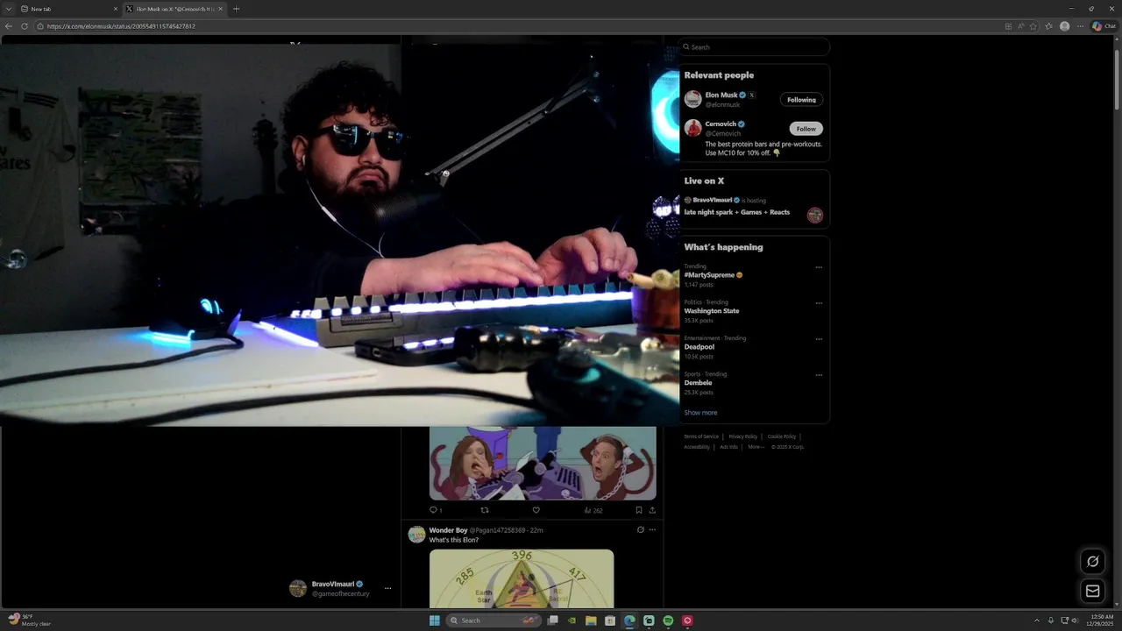
Task: Click the x.com address bar URL
Action: pos(121,26)
